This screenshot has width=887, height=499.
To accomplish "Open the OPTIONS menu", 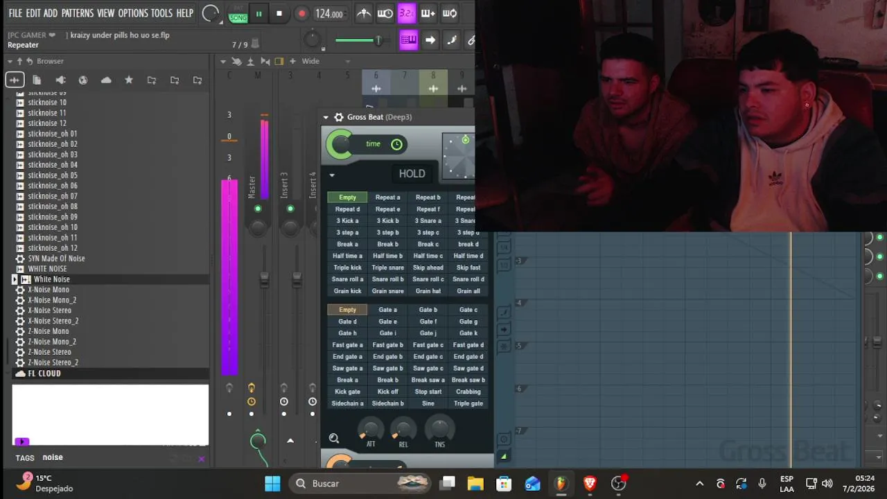I will (133, 13).
